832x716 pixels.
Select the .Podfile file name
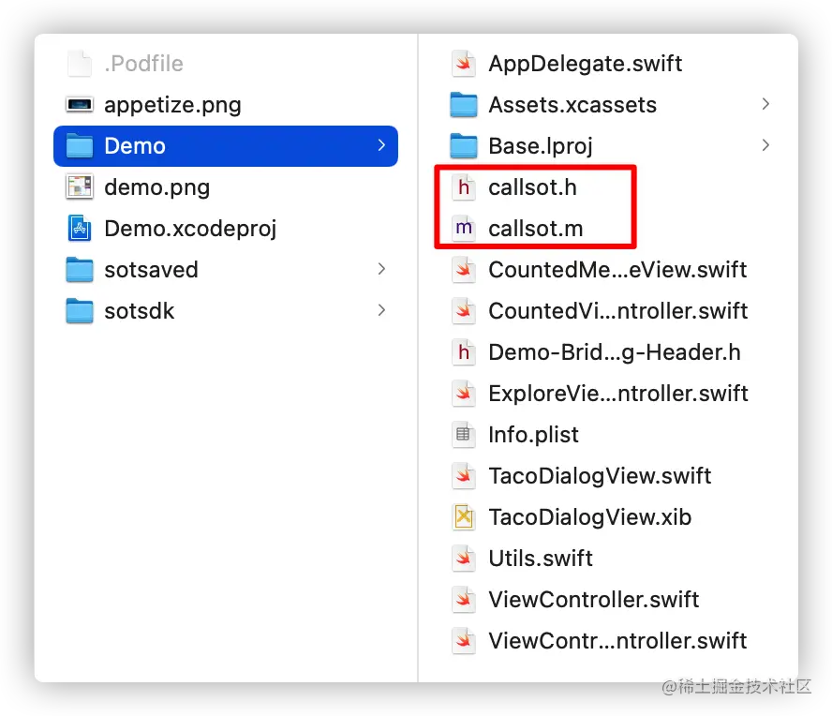(143, 64)
